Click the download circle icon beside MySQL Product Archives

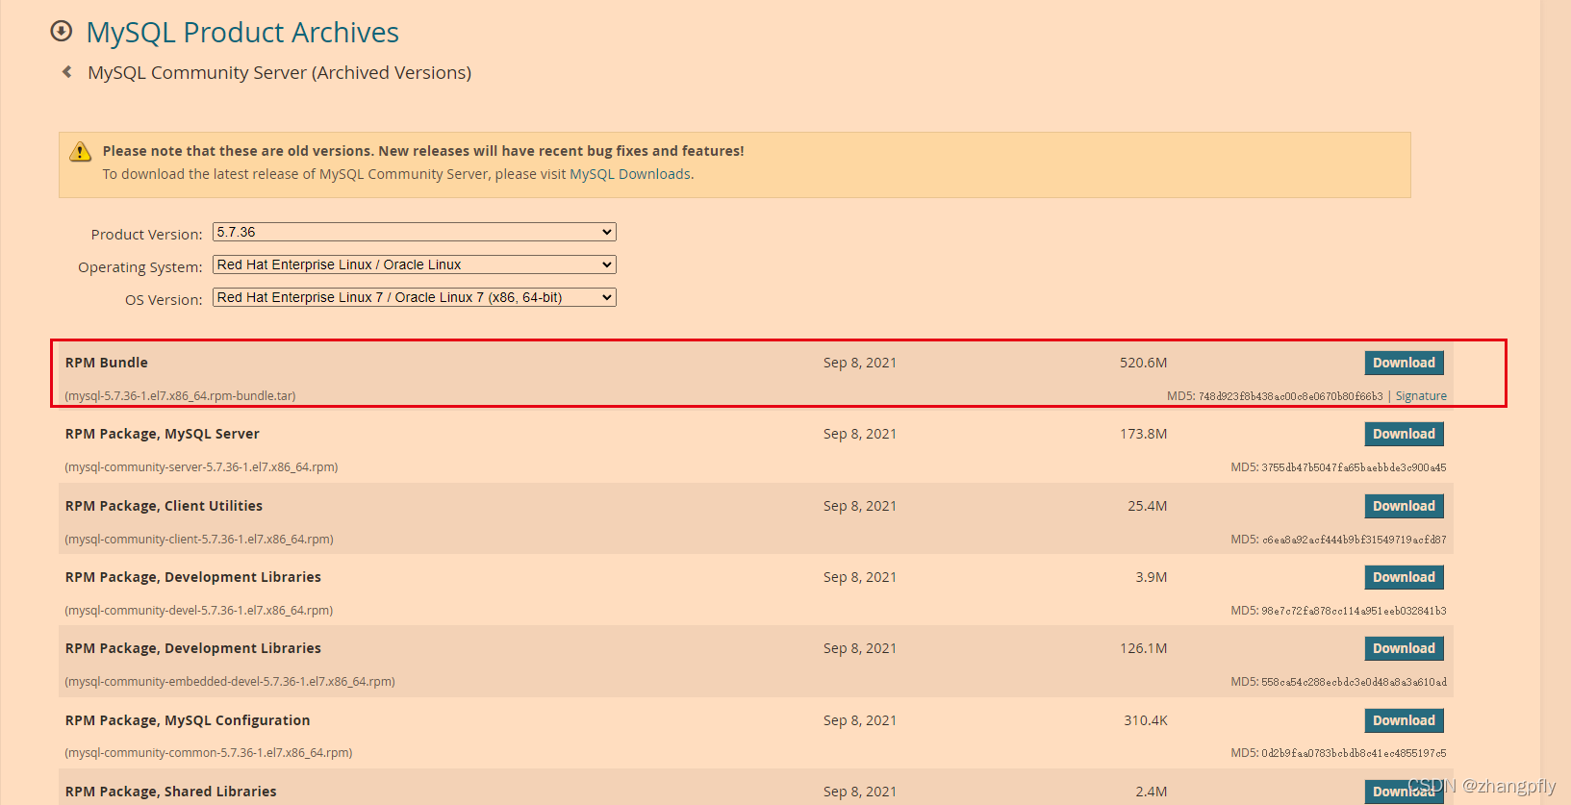point(62,32)
